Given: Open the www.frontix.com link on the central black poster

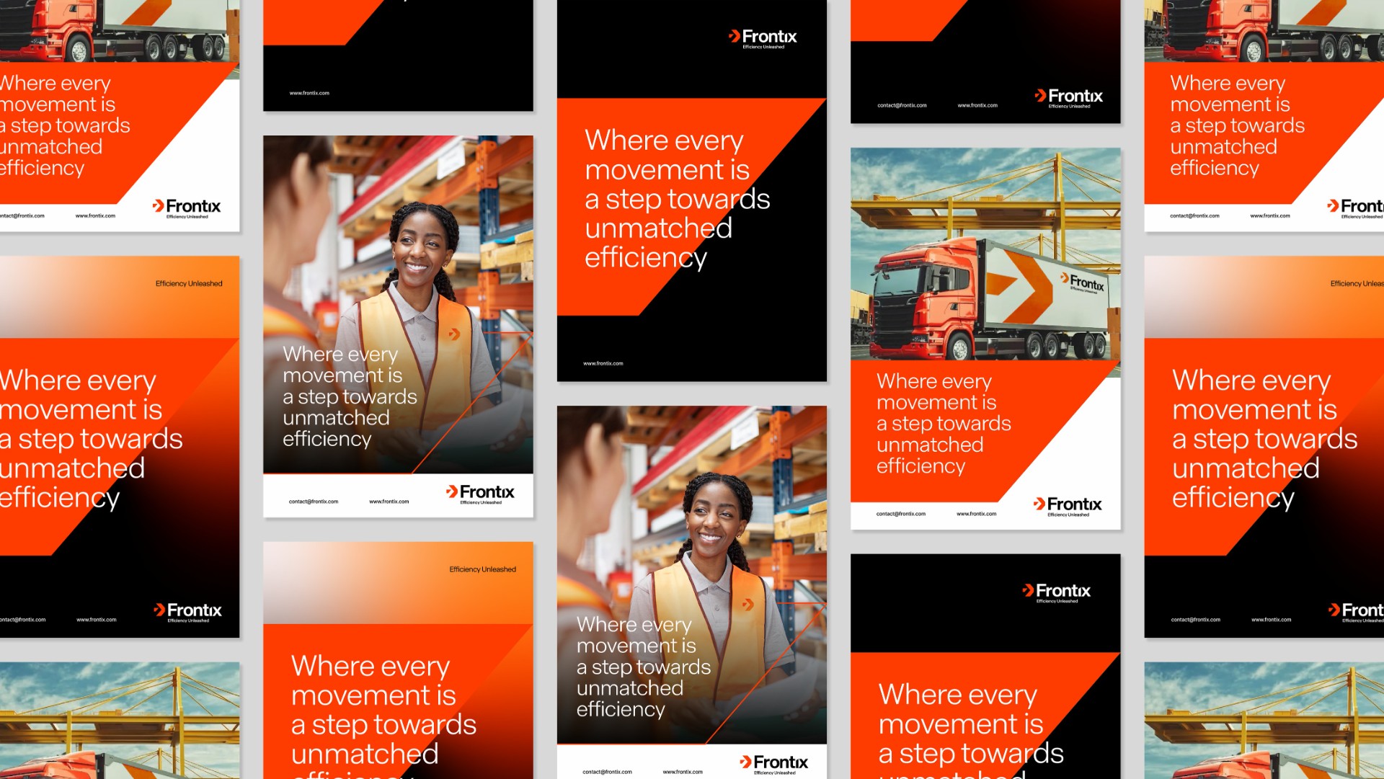Looking at the screenshot, I should 603,363.
